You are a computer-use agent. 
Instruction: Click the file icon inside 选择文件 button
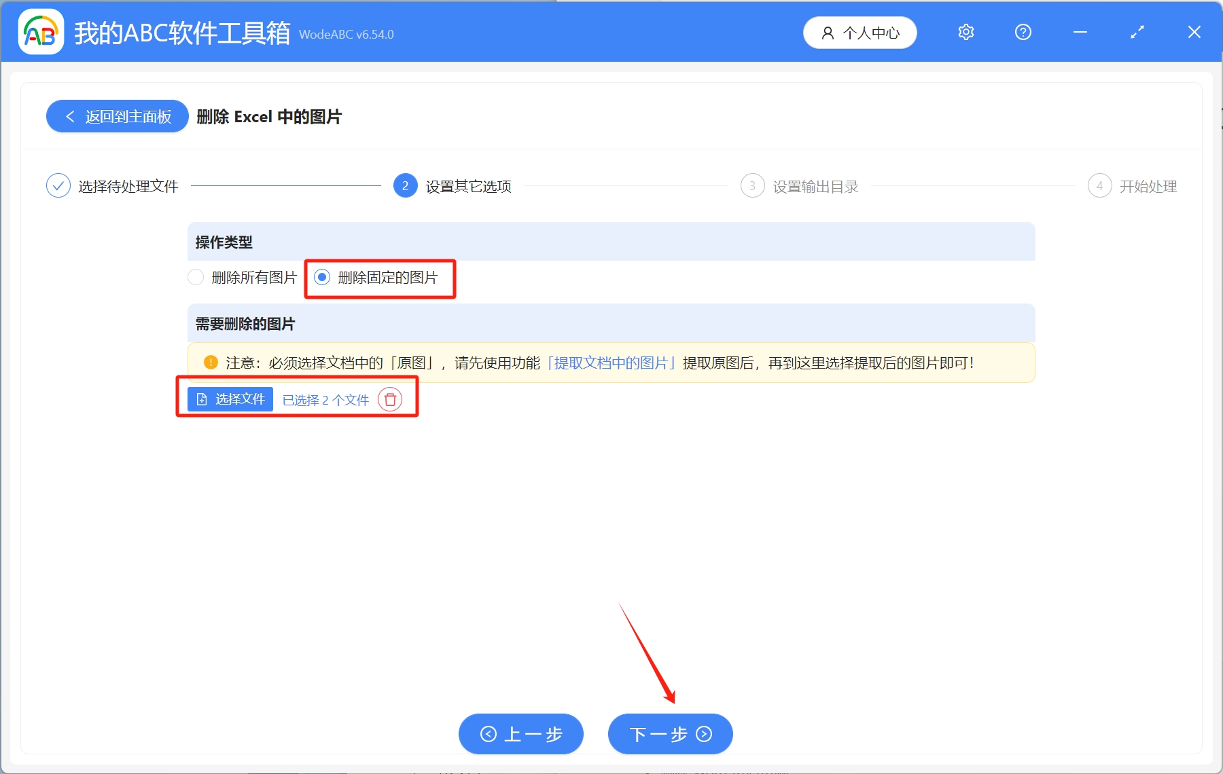[x=202, y=399]
